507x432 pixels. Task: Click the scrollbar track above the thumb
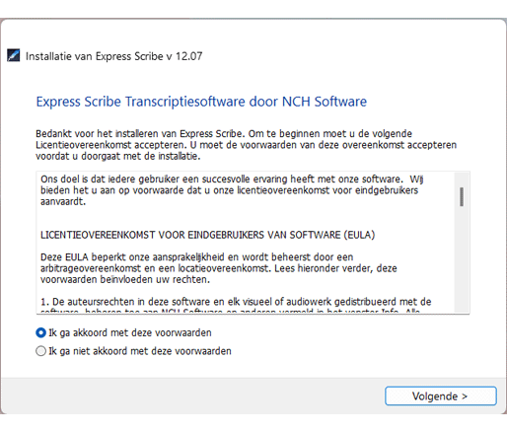[462, 180]
